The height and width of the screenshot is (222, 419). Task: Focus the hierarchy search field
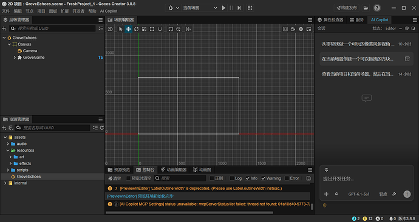(x=52, y=29)
